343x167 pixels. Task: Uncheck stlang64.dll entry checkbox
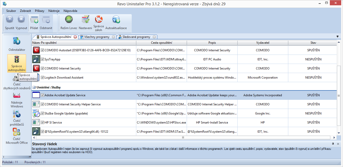click(x=42, y=132)
